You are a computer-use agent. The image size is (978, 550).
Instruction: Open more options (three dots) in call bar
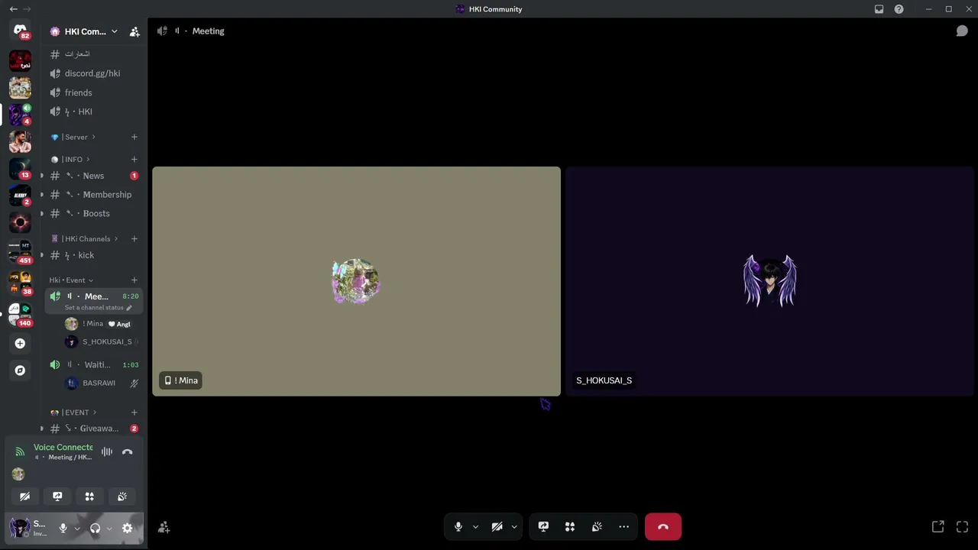coord(623,526)
